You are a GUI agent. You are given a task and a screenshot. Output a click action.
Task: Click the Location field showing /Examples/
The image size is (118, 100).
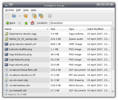click(x=81, y=23)
